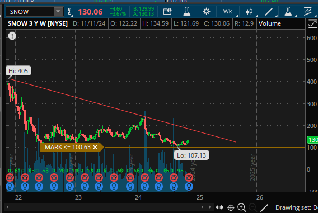
Task: Click the +4.60 price change value
Action: [x=116, y=9]
